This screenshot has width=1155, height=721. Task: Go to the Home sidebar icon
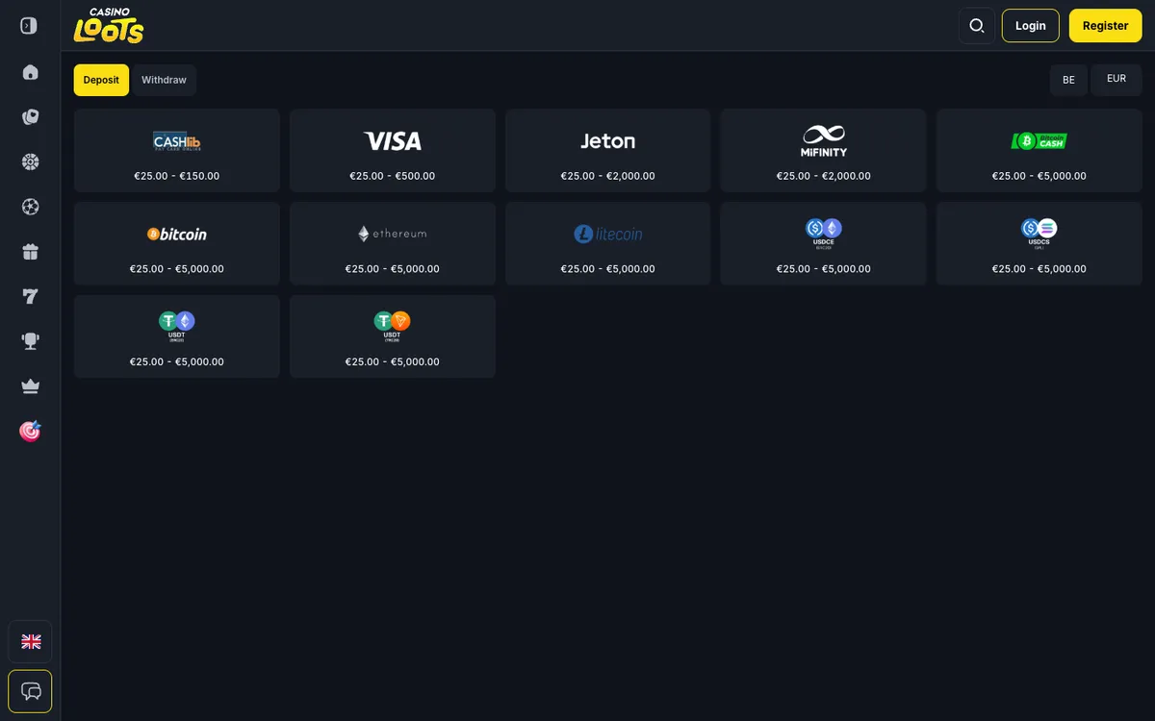tap(30, 72)
